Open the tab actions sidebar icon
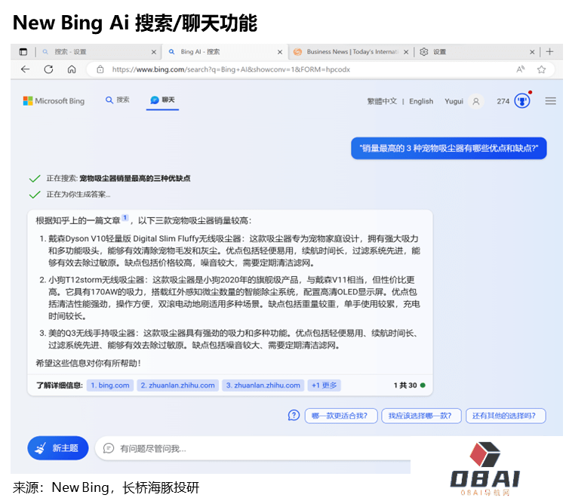This screenshot has height=504, width=566. click(x=23, y=51)
